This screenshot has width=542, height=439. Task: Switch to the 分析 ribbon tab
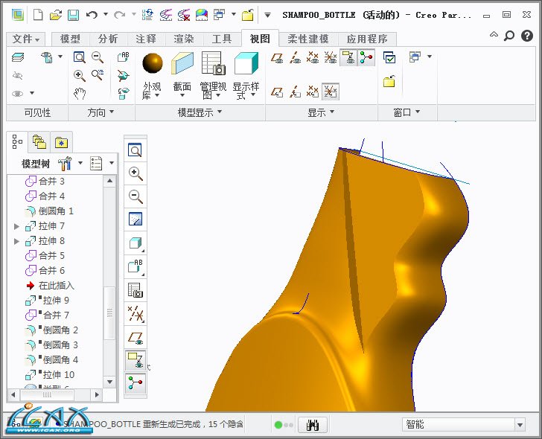pyautogui.click(x=108, y=39)
